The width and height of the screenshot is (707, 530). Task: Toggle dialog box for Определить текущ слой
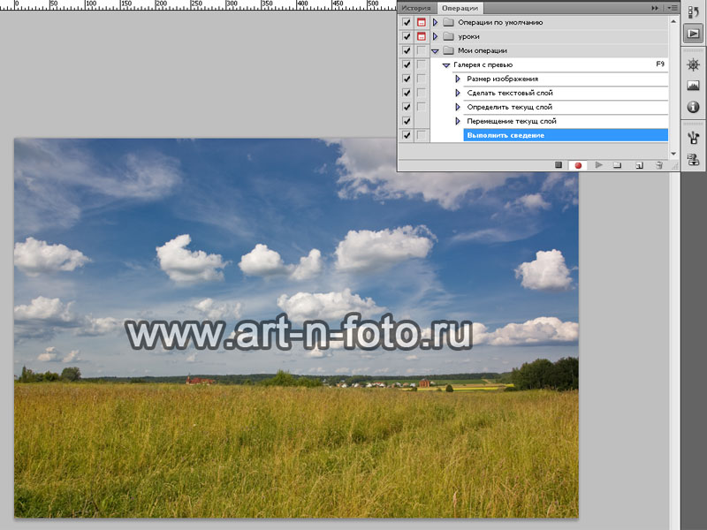coord(422,107)
